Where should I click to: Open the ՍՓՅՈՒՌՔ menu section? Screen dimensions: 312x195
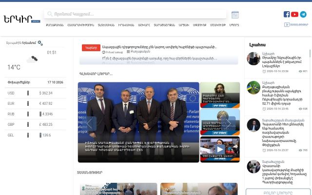(199, 25)
